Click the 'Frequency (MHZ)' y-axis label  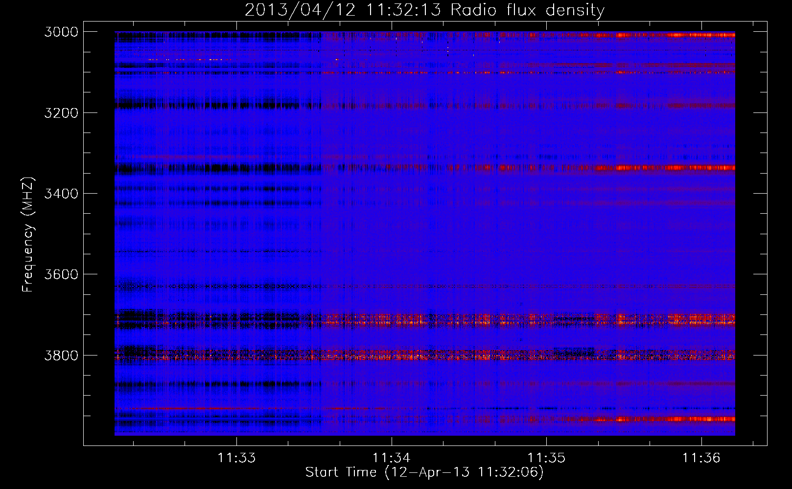28,235
